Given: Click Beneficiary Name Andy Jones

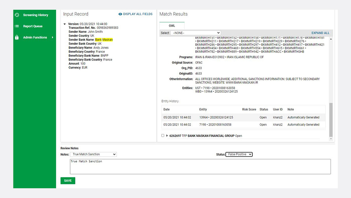Looking at the screenshot, I should (x=88, y=48).
